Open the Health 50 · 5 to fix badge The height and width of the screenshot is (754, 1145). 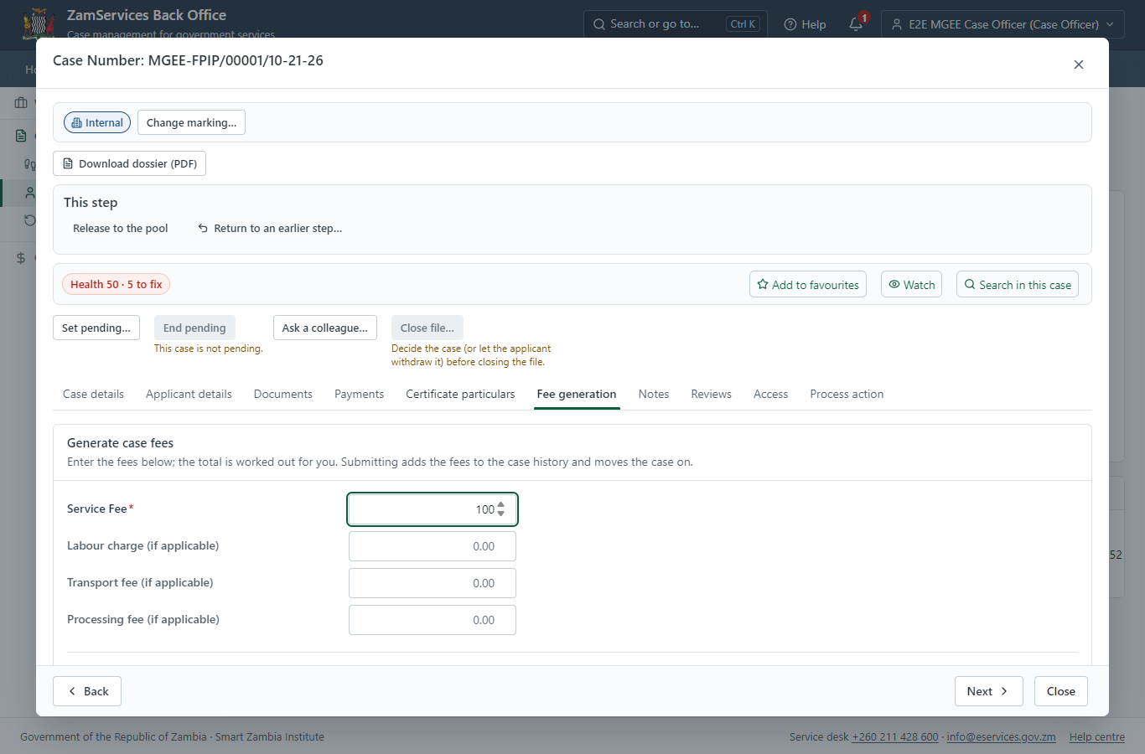[x=117, y=284]
